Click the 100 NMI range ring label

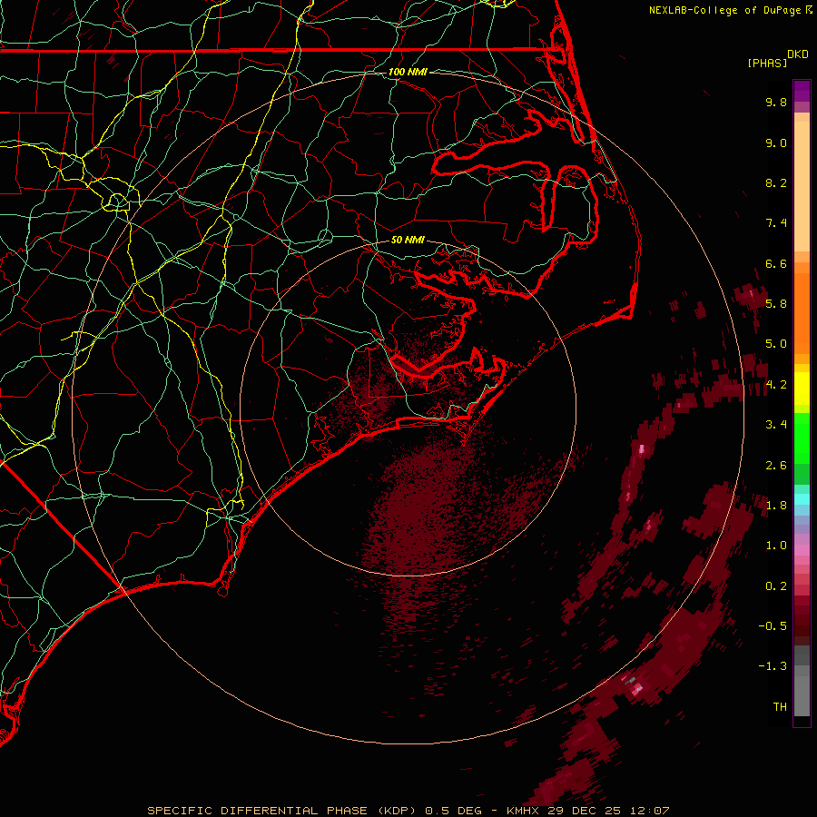408,72
